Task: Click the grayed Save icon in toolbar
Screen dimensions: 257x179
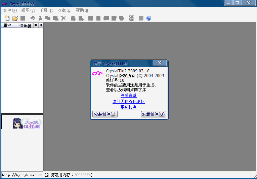Action: click(23, 18)
